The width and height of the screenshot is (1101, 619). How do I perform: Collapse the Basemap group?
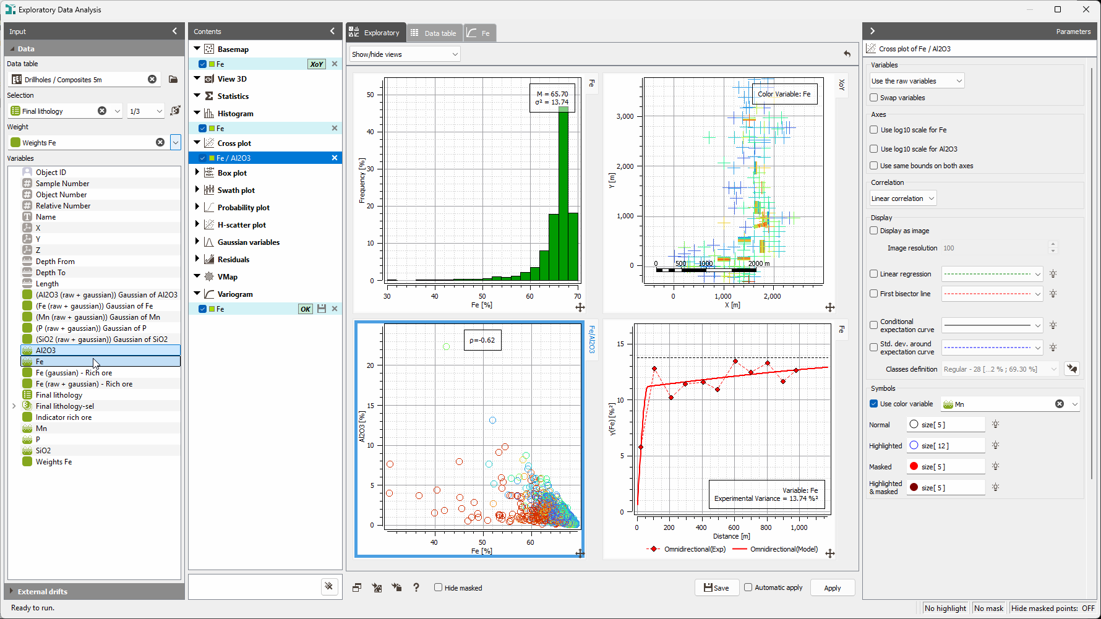pyautogui.click(x=197, y=48)
